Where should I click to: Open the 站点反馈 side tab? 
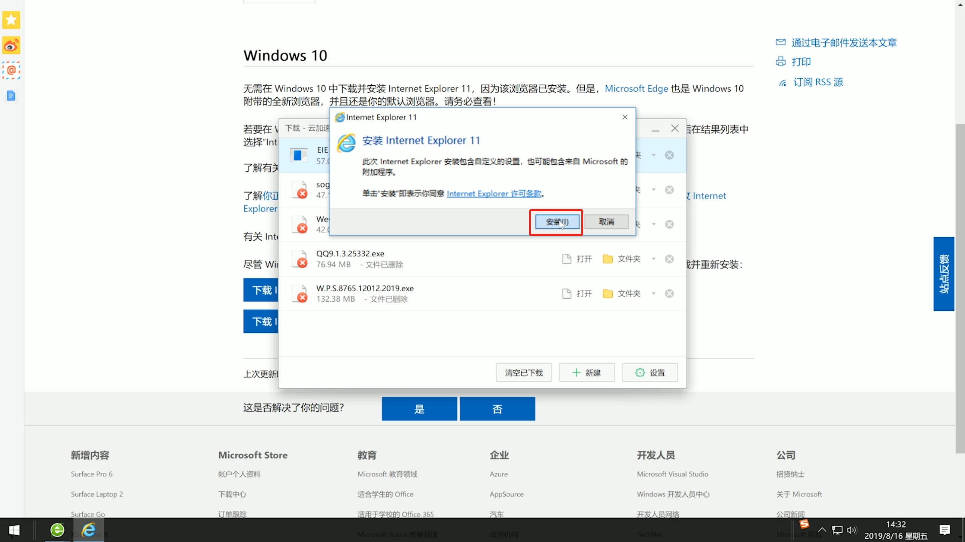(944, 274)
